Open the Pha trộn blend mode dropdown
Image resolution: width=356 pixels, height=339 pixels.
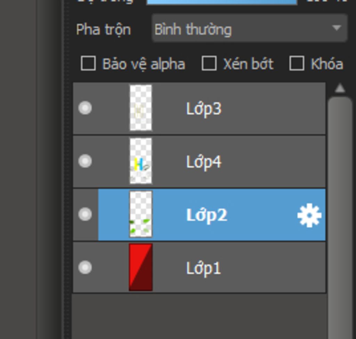click(x=249, y=29)
